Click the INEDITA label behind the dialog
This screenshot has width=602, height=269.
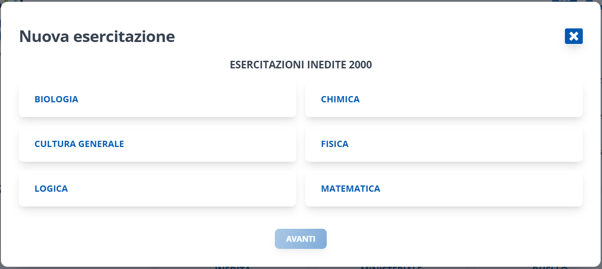pos(232,267)
